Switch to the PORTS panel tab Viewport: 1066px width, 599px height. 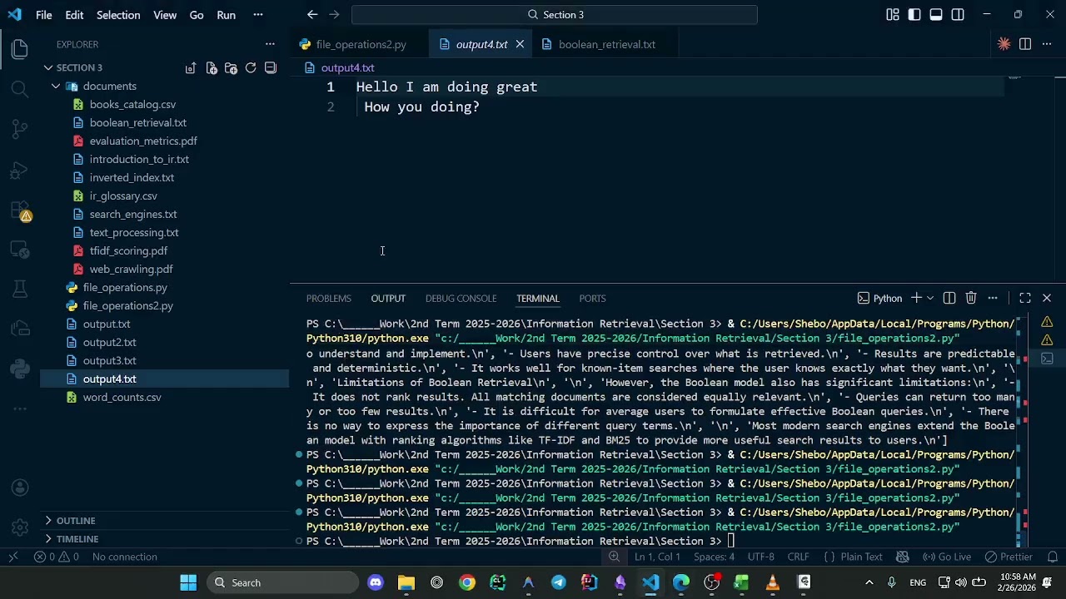point(592,299)
